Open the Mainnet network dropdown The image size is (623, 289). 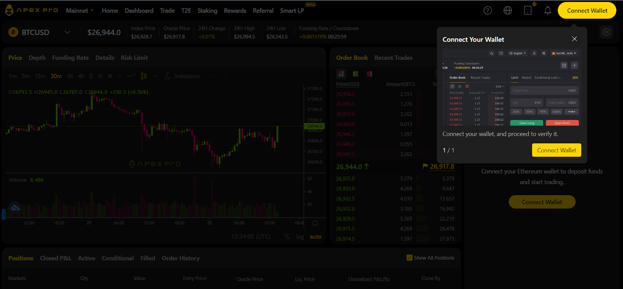pos(80,11)
